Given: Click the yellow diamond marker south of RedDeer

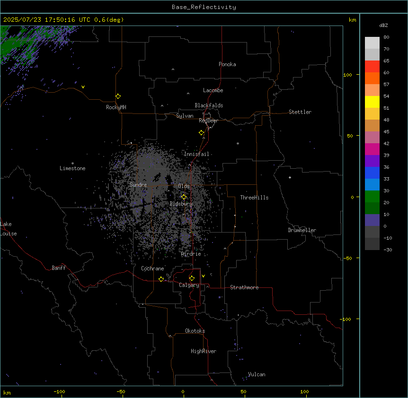Looking at the screenshot, I should point(202,133).
